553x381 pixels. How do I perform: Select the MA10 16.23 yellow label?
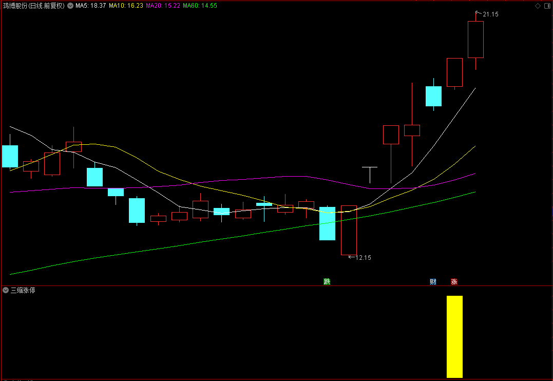[x=126, y=6]
